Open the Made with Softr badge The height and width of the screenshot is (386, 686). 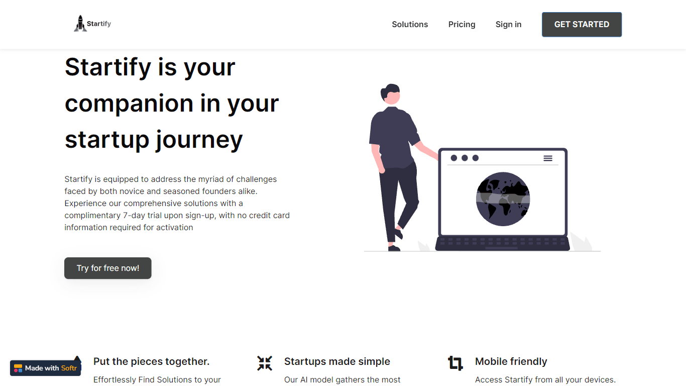45,368
